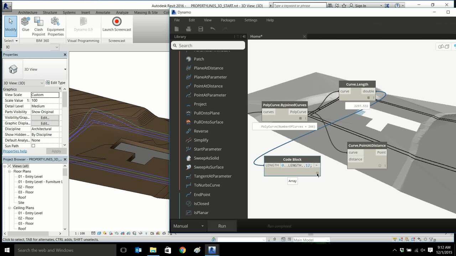Click the library Search field
The image size is (456, 256).
[x=208, y=46]
